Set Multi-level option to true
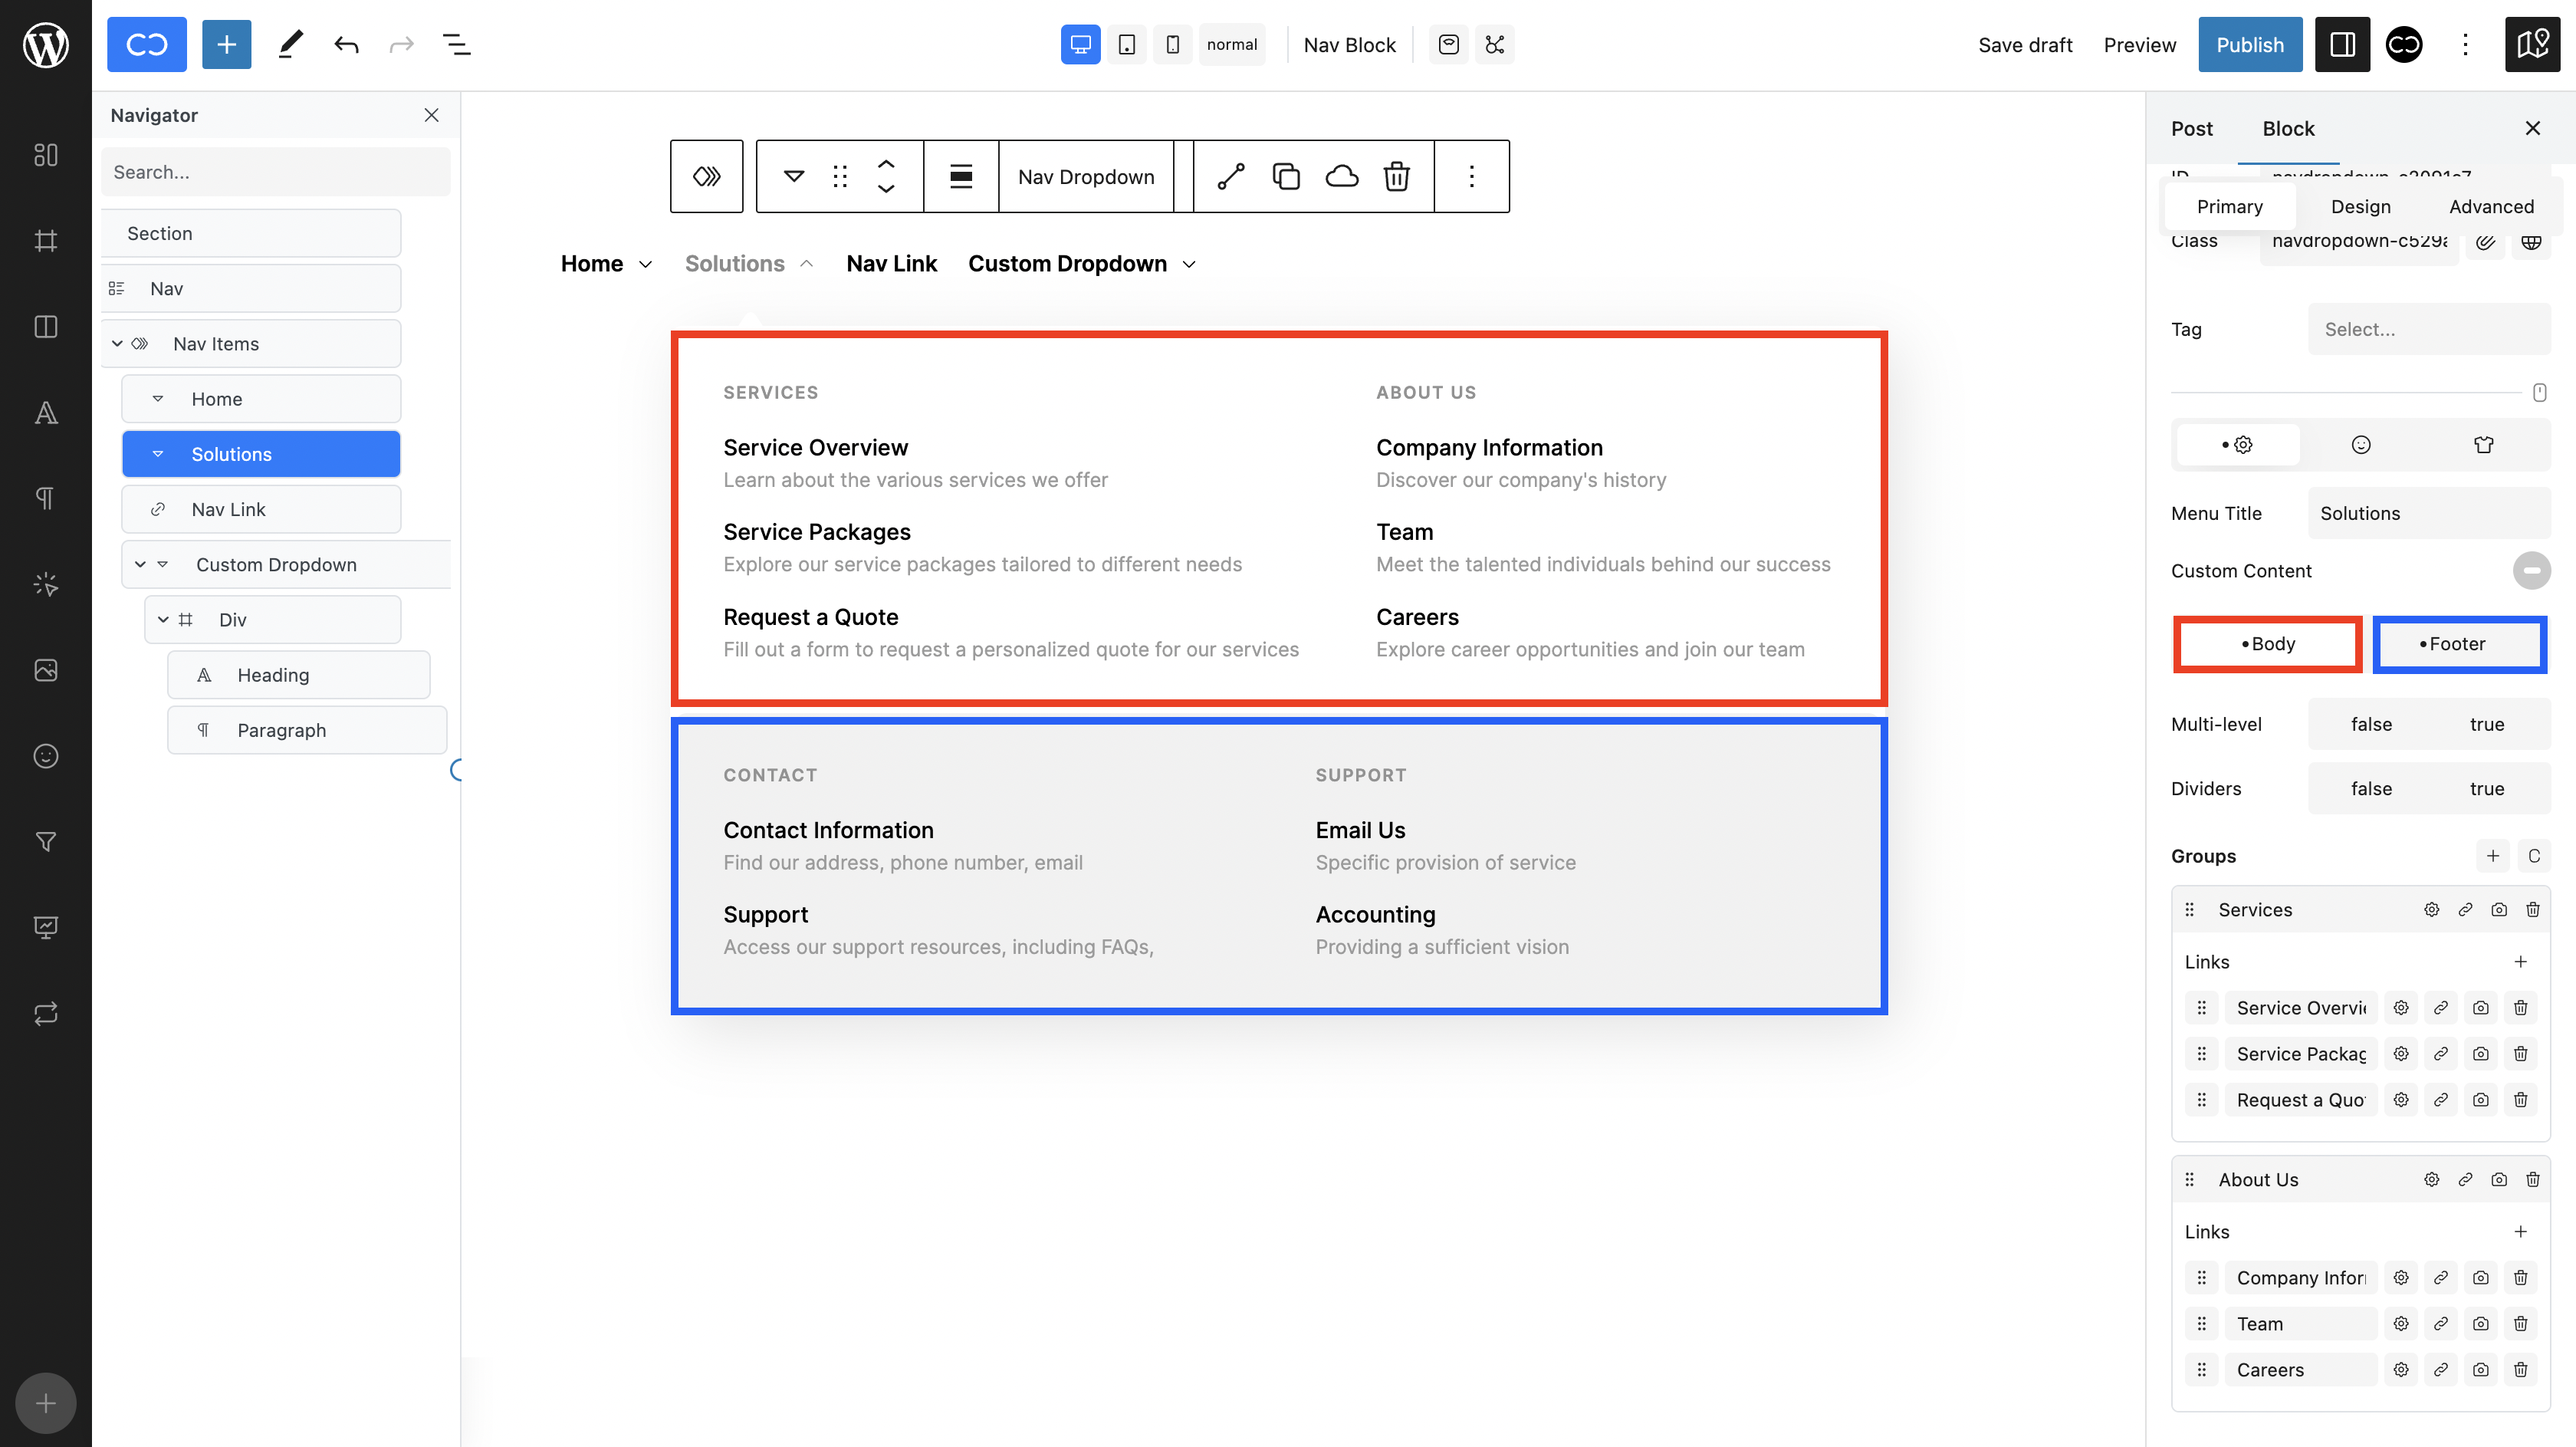Screen dimensions: 2576x1447 [x=2486, y=724]
